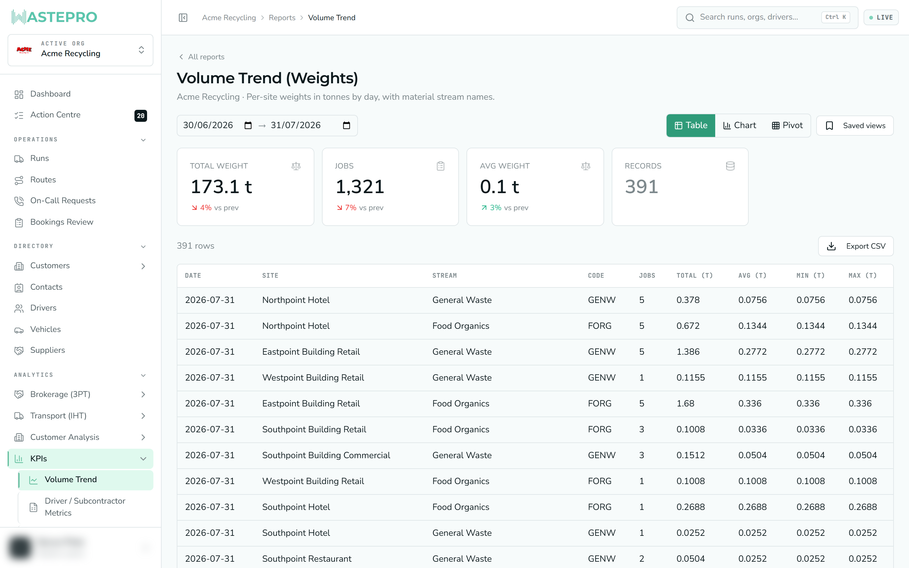Collapse the KPIs submenu chevron
909x568 pixels.
[143, 459]
